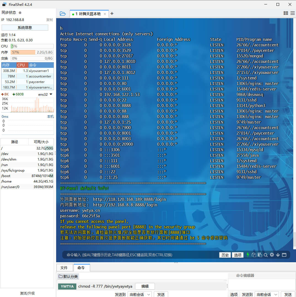This screenshot has height=297, width=296.
Task: Open the connection manager folder icon
Action: (x=63, y=14)
